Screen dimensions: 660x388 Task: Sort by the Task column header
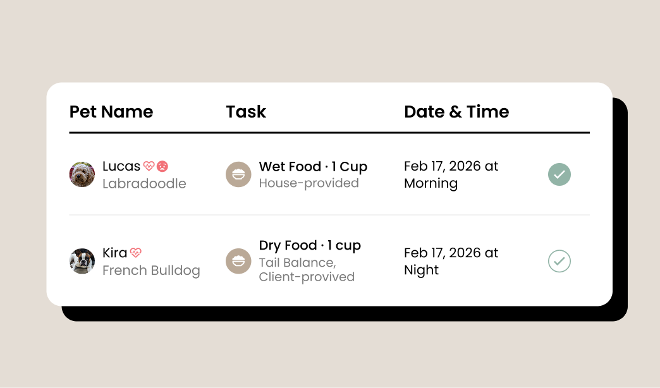(x=246, y=112)
